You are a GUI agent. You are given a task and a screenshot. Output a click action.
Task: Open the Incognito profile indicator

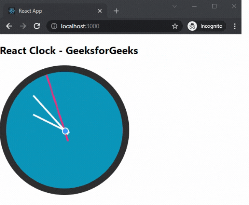(x=206, y=26)
